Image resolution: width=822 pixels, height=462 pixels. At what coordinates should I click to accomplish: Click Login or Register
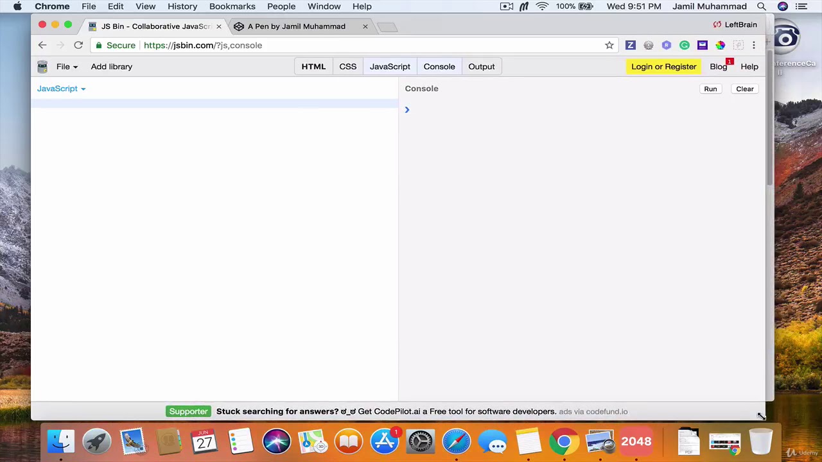[x=663, y=67]
